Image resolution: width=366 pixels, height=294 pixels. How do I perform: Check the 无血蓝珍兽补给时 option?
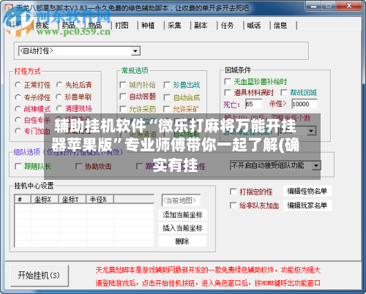(x=228, y=81)
